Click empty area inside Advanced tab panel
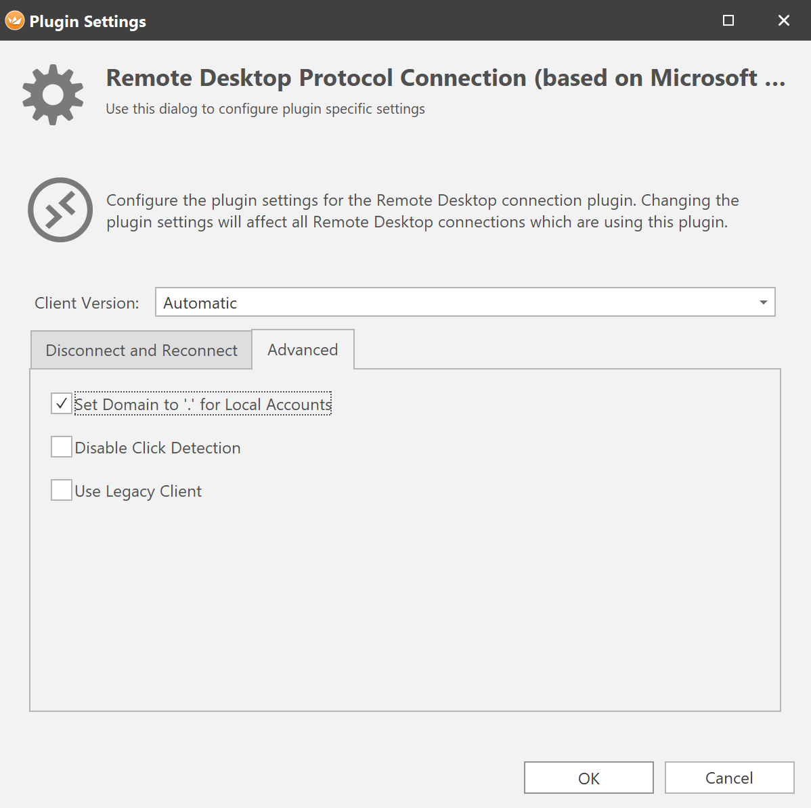Image resolution: width=811 pixels, height=808 pixels. (x=406, y=596)
